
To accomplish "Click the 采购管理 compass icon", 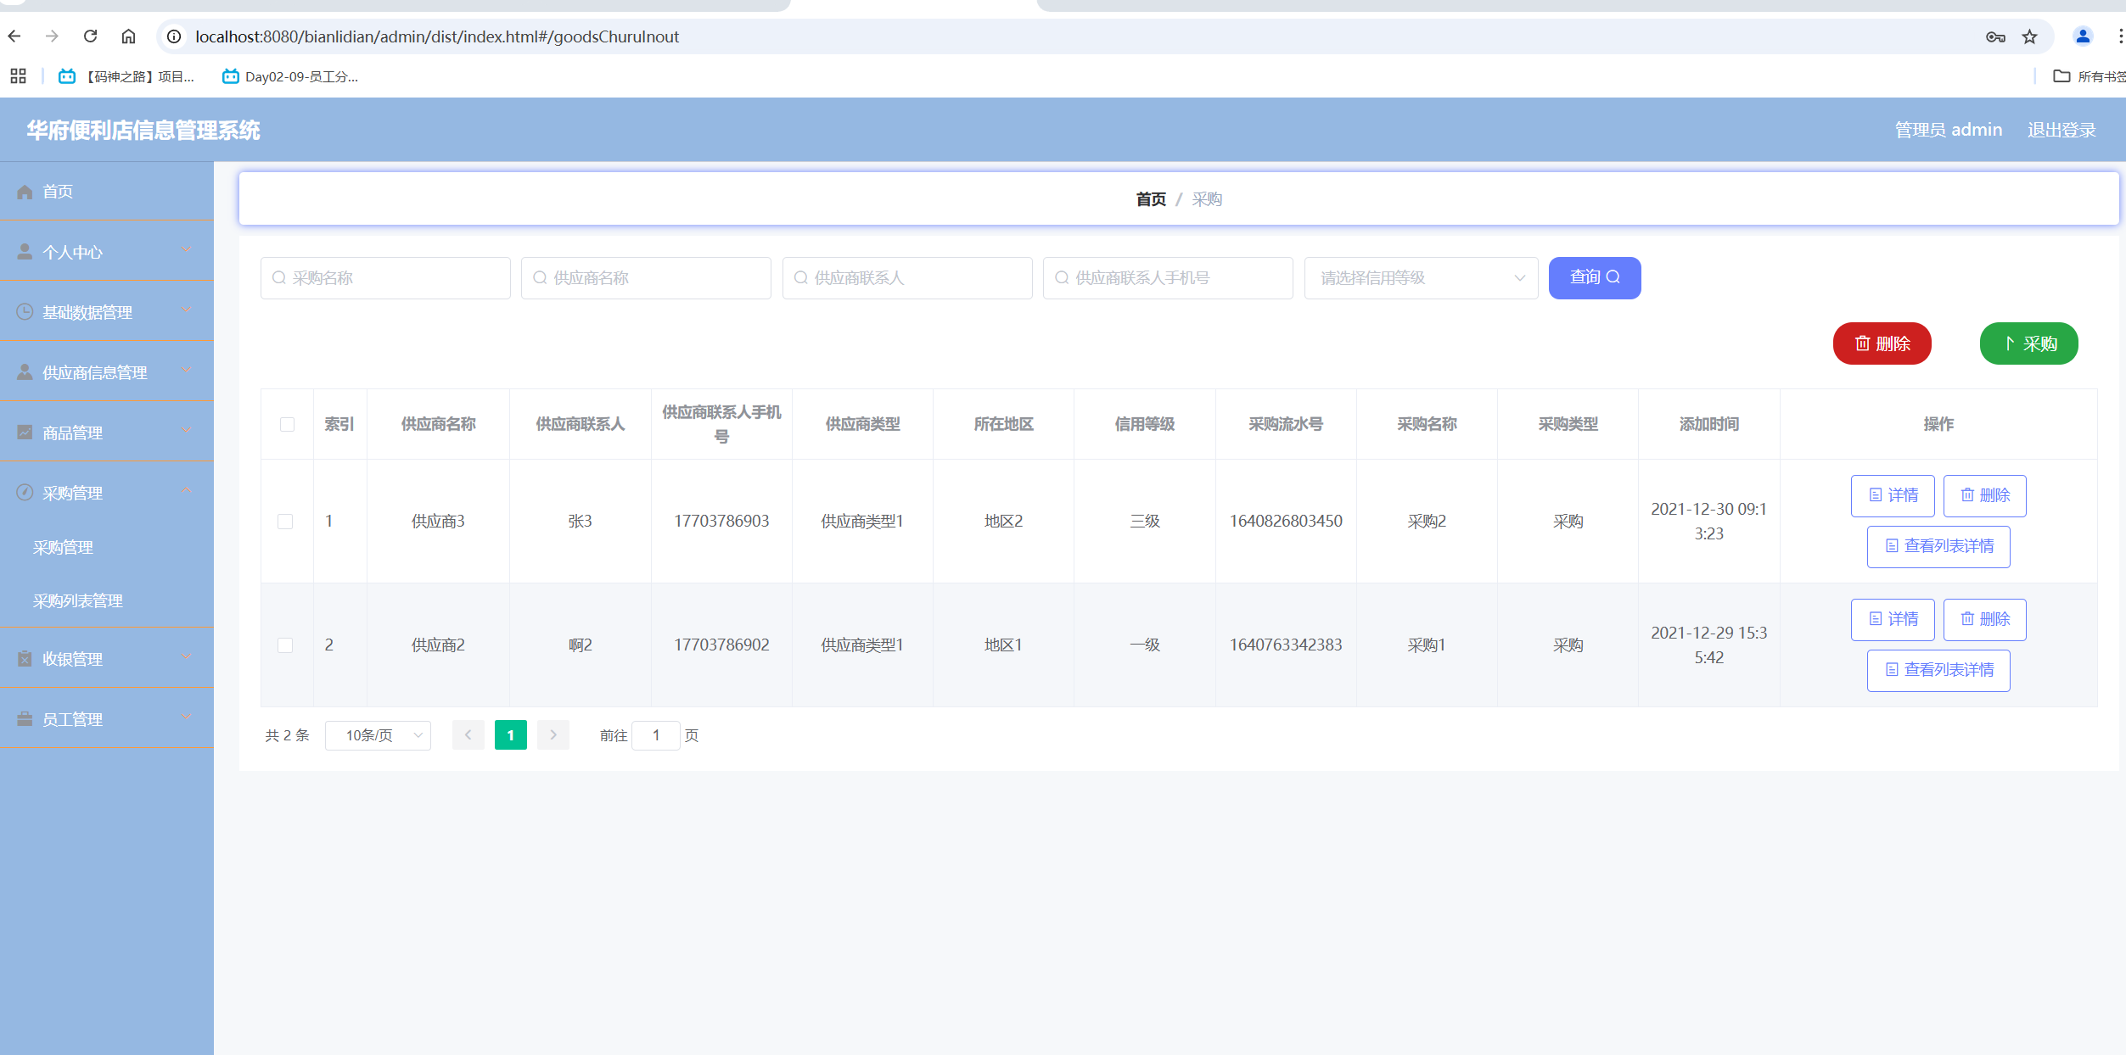I will point(25,493).
